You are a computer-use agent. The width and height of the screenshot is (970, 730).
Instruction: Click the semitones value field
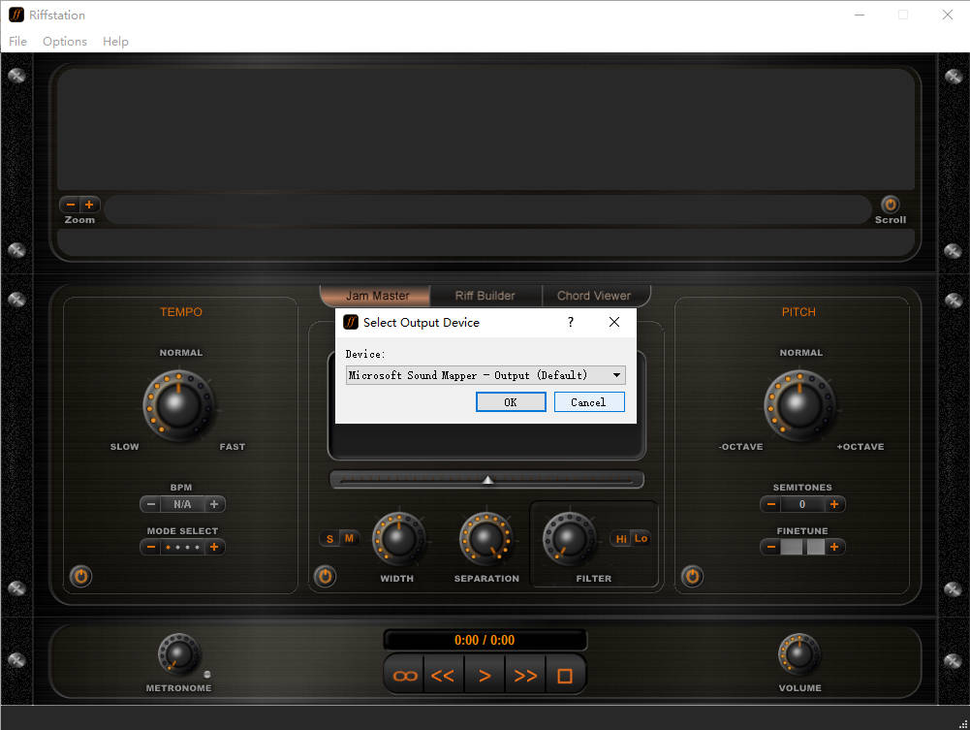pos(802,504)
